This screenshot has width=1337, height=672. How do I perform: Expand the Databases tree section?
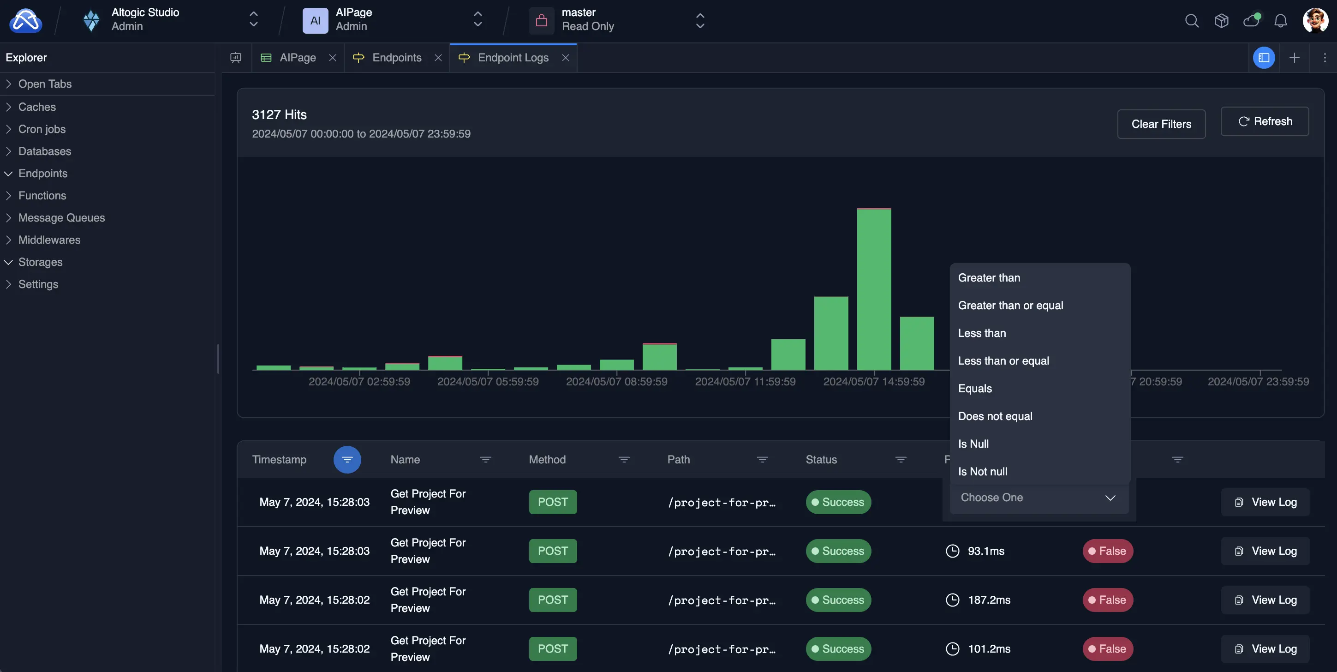[x=44, y=151]
